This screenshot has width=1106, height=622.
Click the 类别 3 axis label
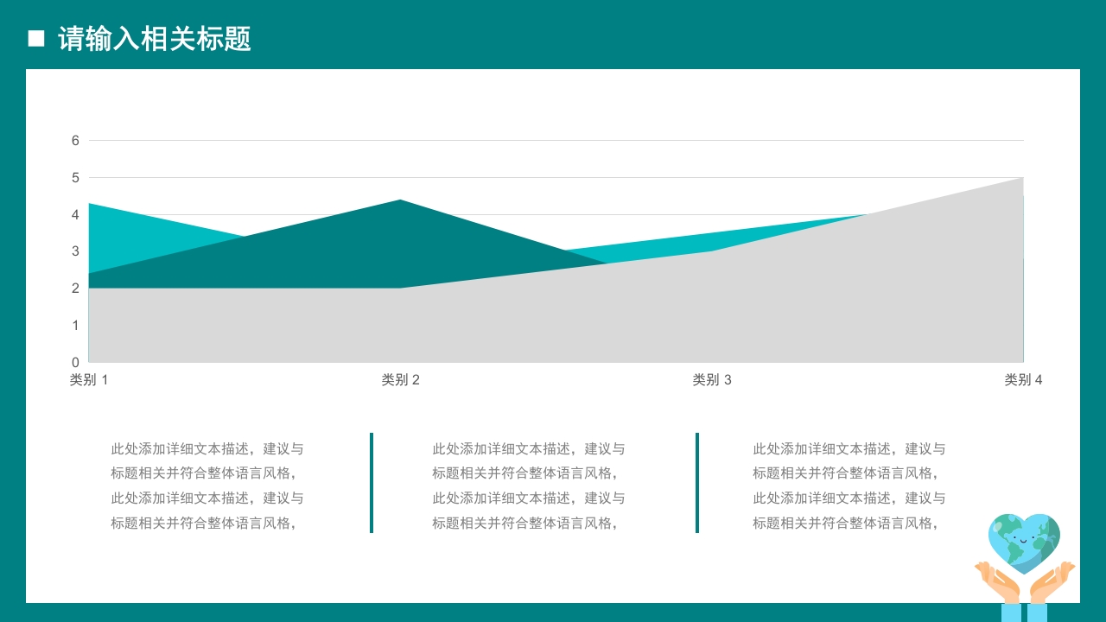coord(712,380)
